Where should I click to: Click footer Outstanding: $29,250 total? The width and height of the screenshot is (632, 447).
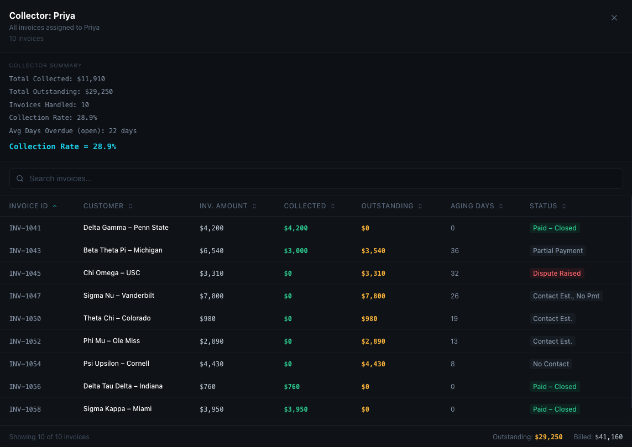click(527, 437)
